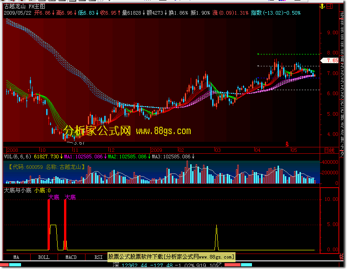Open the MA indicator tab
The width and height of the screenshot is (348, 270).
(16, 257)
